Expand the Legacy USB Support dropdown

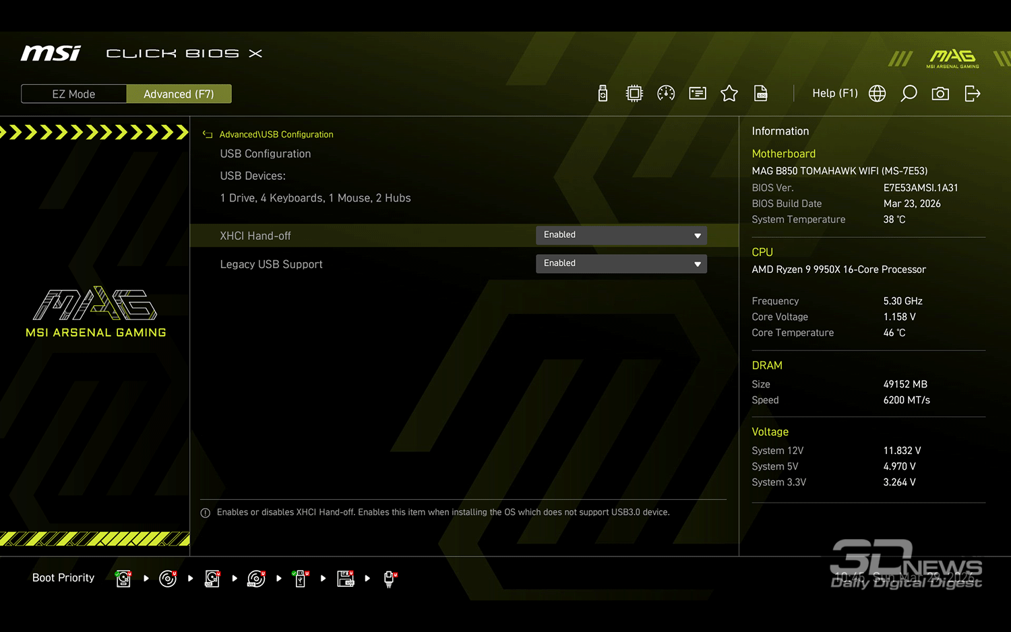(621, 263)
